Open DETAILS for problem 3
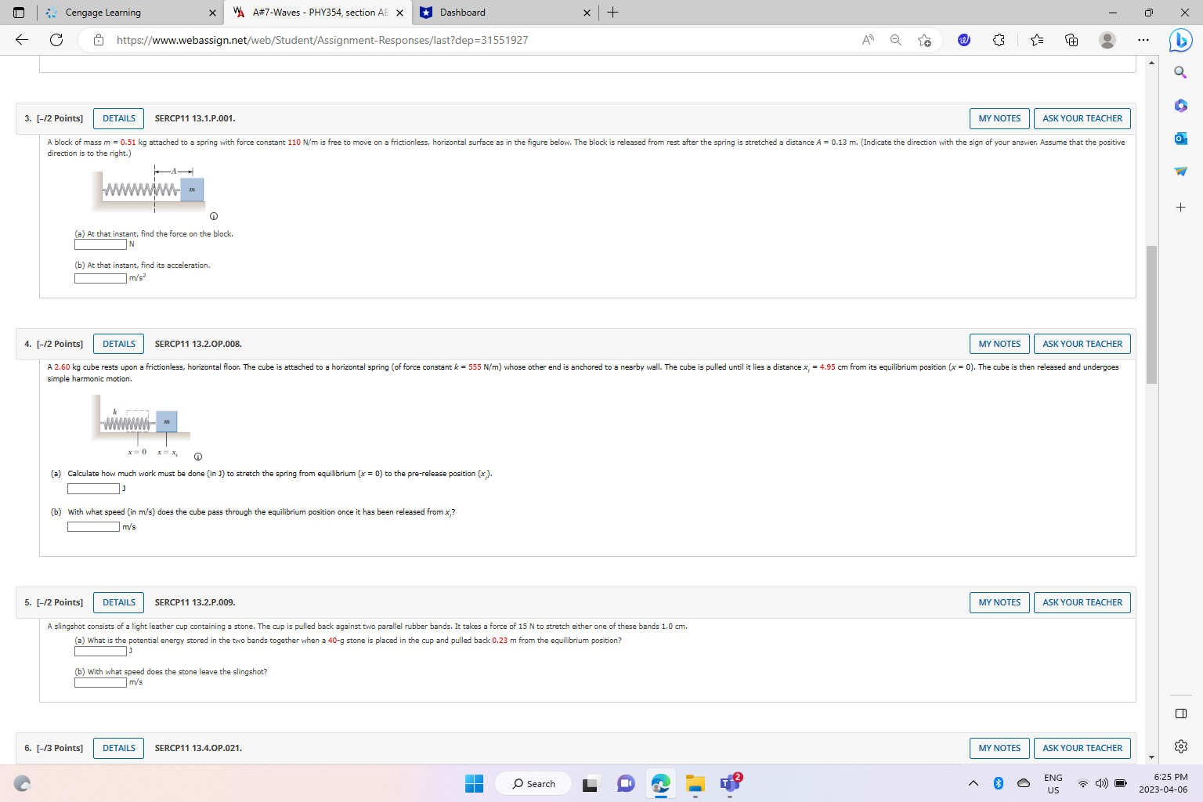This screenshot has height=802, width=1203. (118, 118)
